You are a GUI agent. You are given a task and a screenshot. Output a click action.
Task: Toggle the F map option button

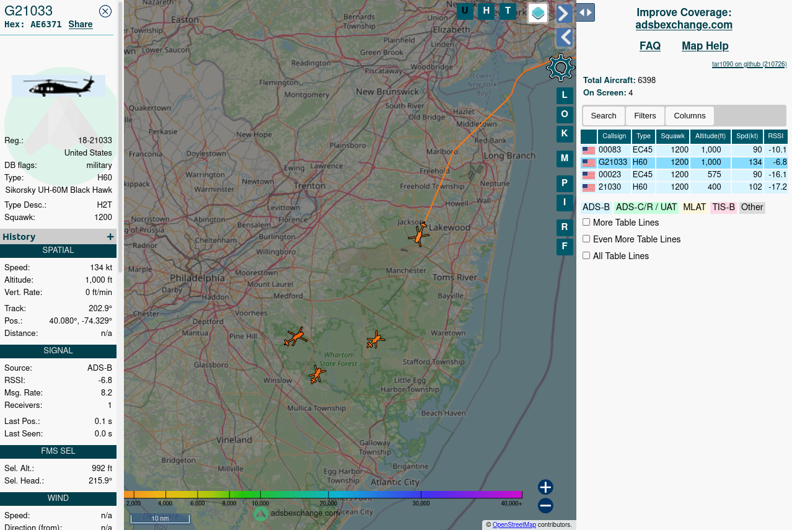(565, 247)
